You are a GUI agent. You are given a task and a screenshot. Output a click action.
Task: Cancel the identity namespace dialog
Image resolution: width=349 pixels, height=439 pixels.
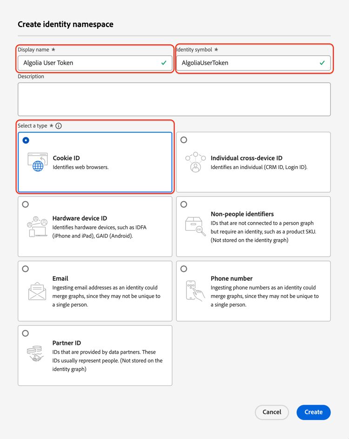(x=272, y=412)
